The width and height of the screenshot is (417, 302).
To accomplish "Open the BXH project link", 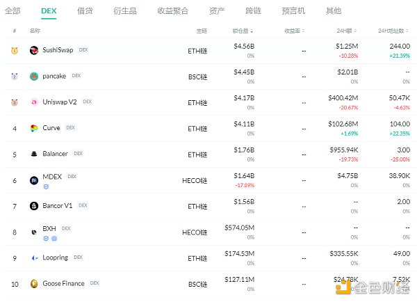I will pos(49,228).
